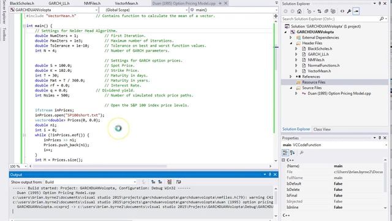The width and height of the screenshot is (392, 221).
Task: Click the (Name) property value main
Action: [338, 166]
